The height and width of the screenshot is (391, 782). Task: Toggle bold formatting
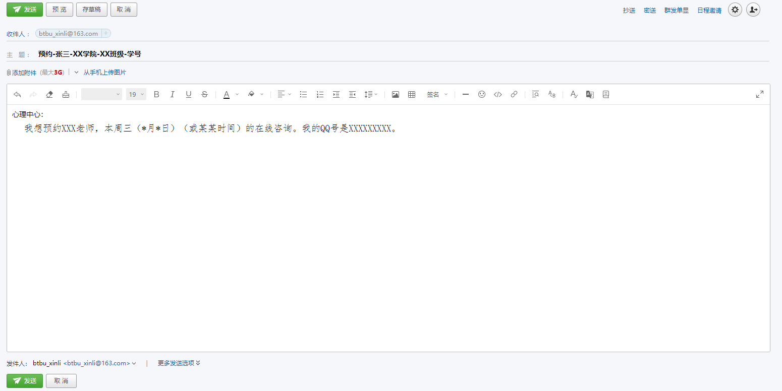coord(156,94)
